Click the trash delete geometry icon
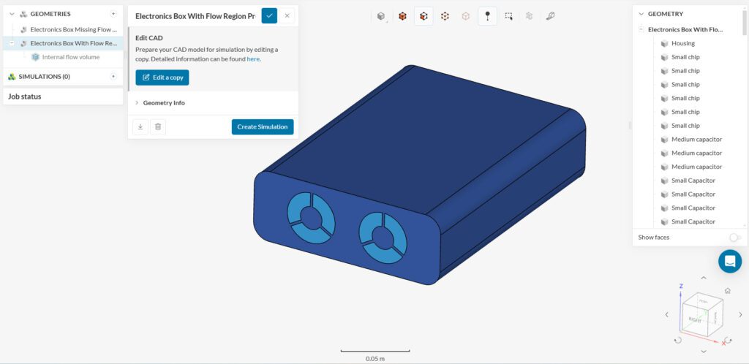This screenshot has height=364, width=749. [158, 127]
